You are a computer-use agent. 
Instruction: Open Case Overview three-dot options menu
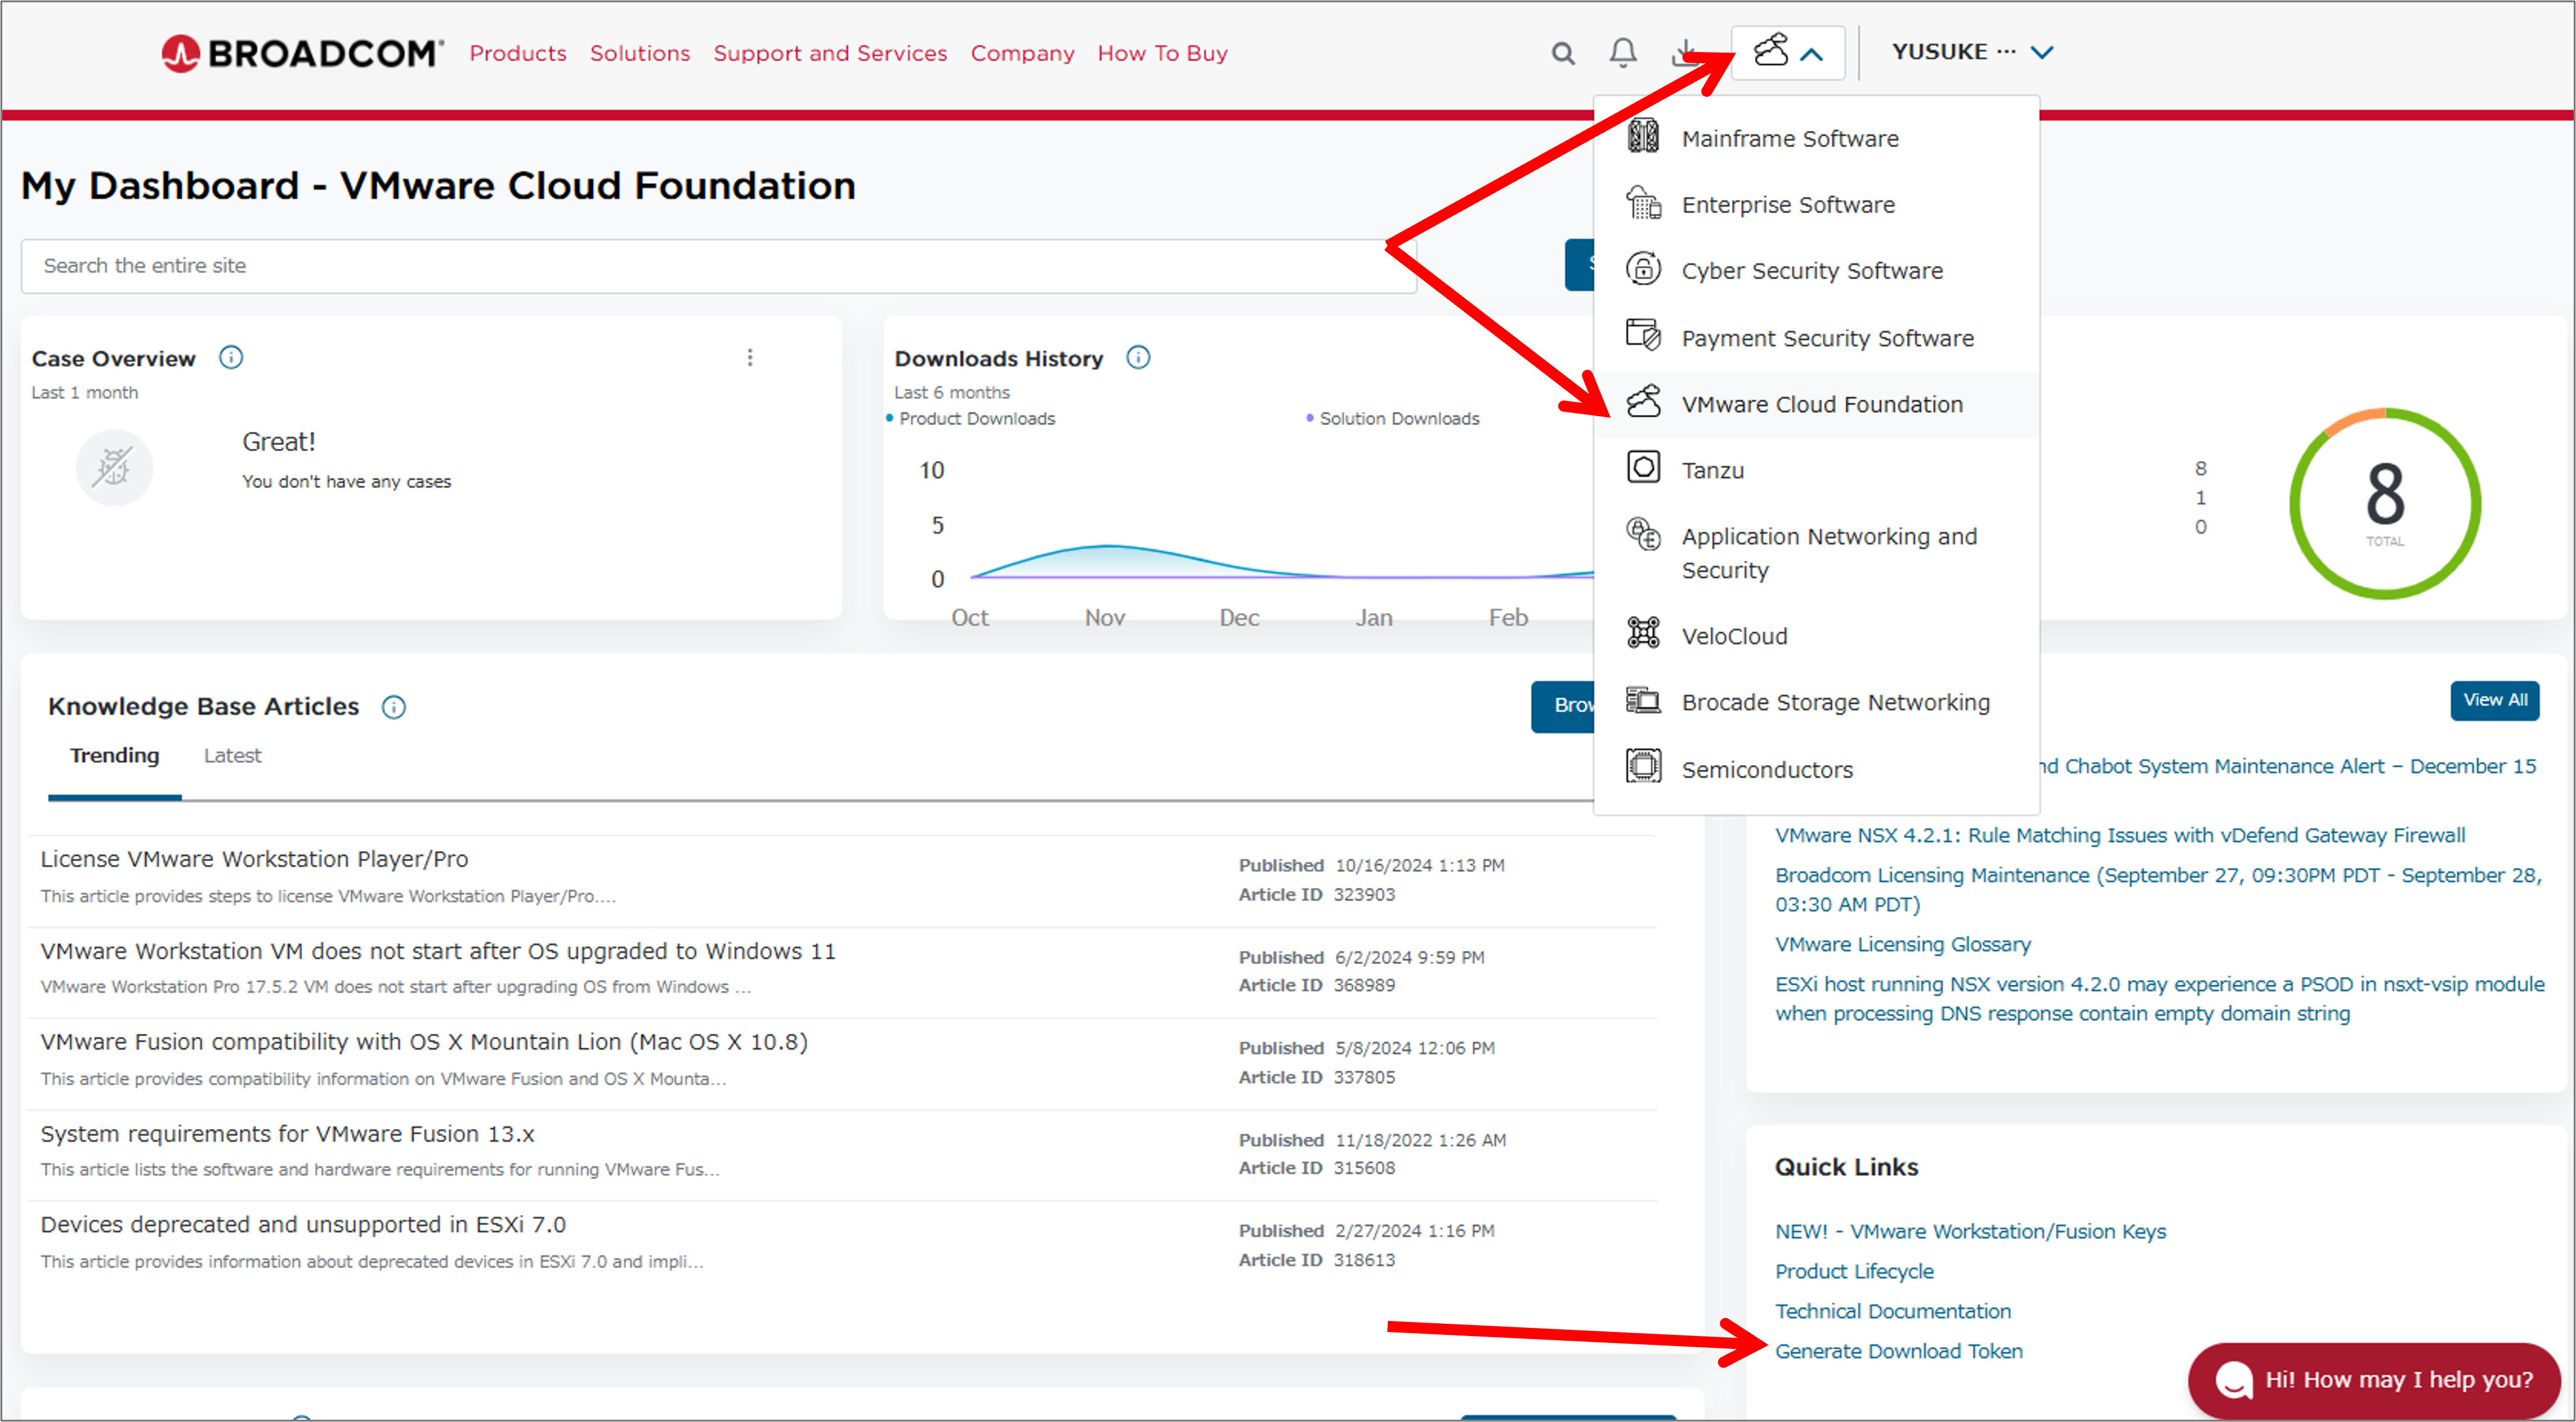point(750,357)
